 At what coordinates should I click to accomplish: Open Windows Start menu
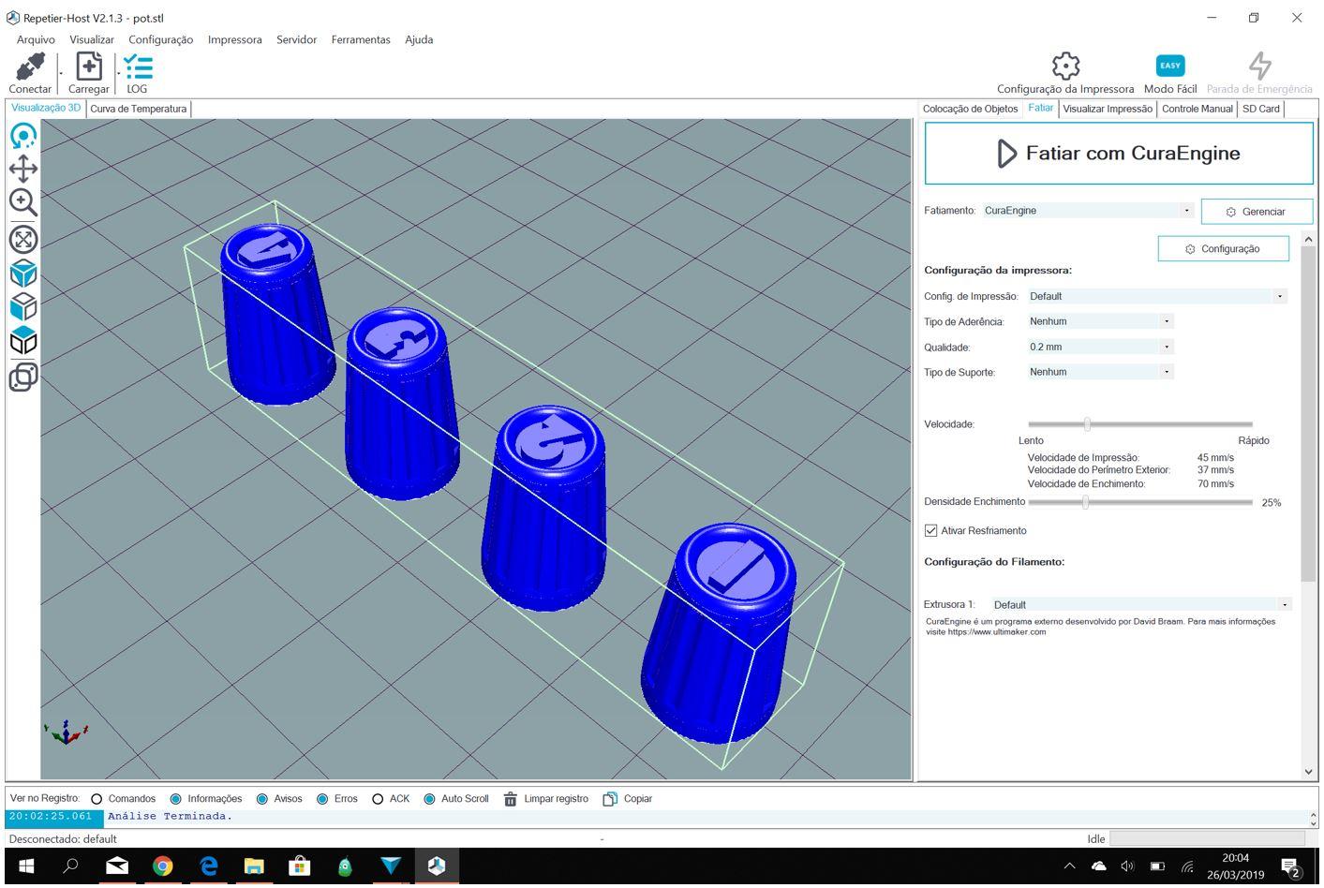coord(25,866)
